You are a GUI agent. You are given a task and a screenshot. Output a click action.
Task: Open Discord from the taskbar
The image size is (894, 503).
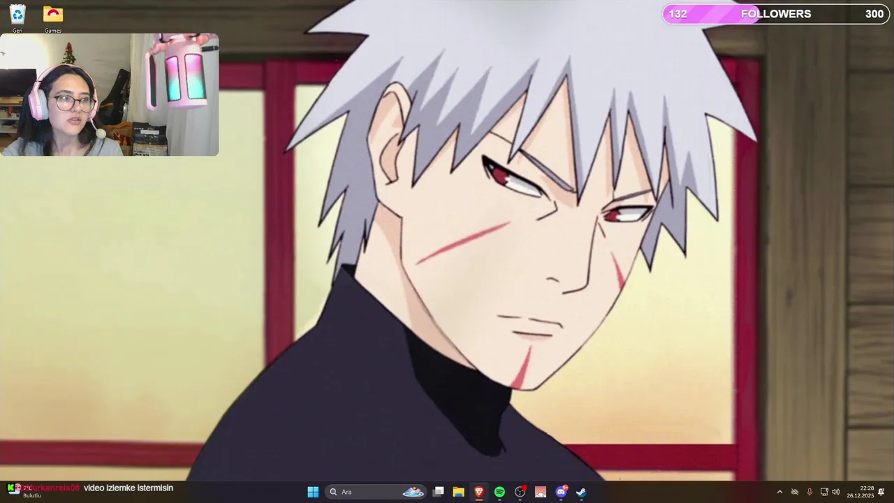click(561, 492)
